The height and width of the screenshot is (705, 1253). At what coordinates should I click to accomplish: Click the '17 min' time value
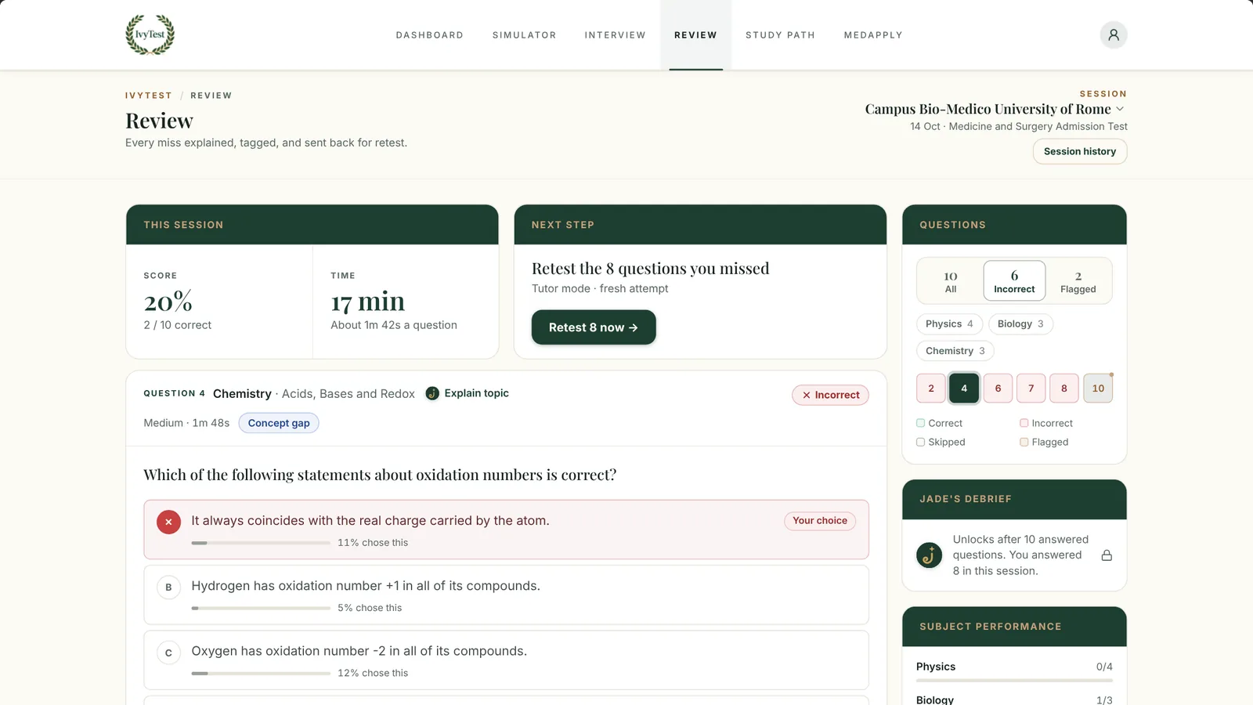point(367,302)
